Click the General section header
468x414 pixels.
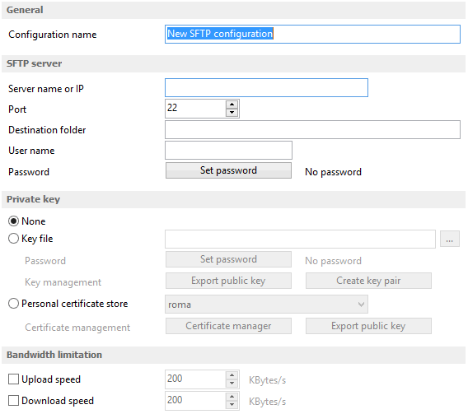tap(233, 10)
